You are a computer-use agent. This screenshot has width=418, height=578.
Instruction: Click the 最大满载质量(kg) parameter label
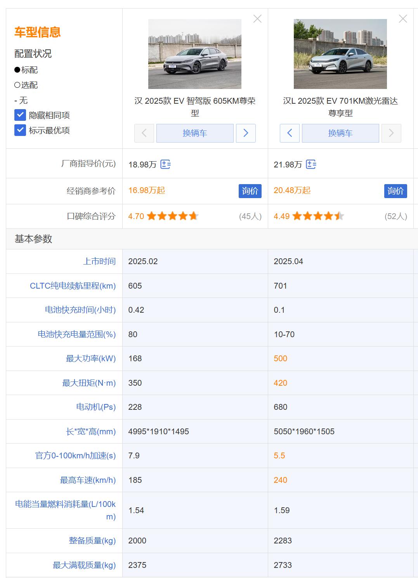tap(84, 565)
